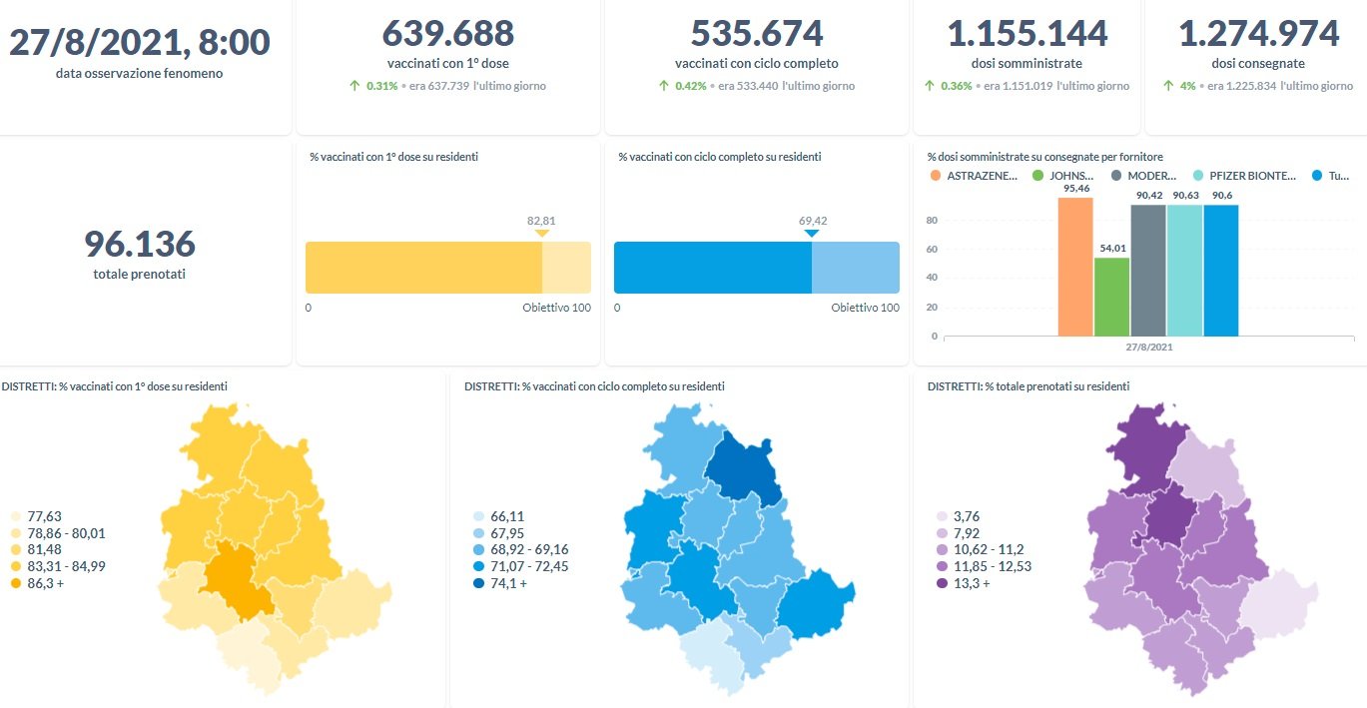The width and height of the screenshot is (1367, 708).
Task: Click the blue Tu... legend dot
Action: pyautogui.click(x=1318, y=176)
